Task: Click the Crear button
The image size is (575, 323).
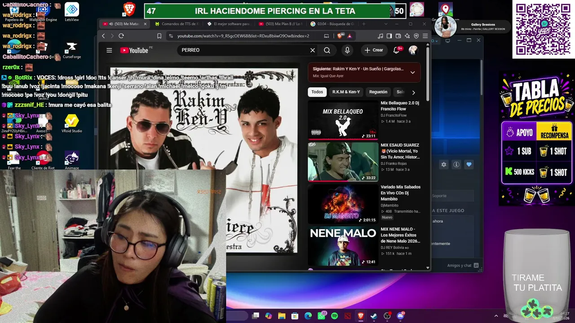Action: [x=374, y=50]
